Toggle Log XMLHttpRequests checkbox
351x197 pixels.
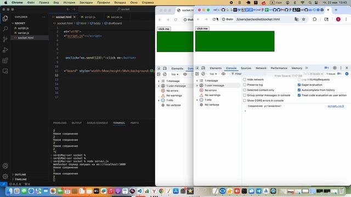tap(299, 79)
